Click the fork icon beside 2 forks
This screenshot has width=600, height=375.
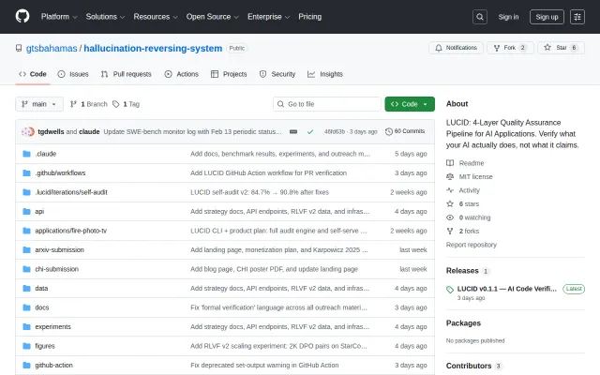point(450,232)
